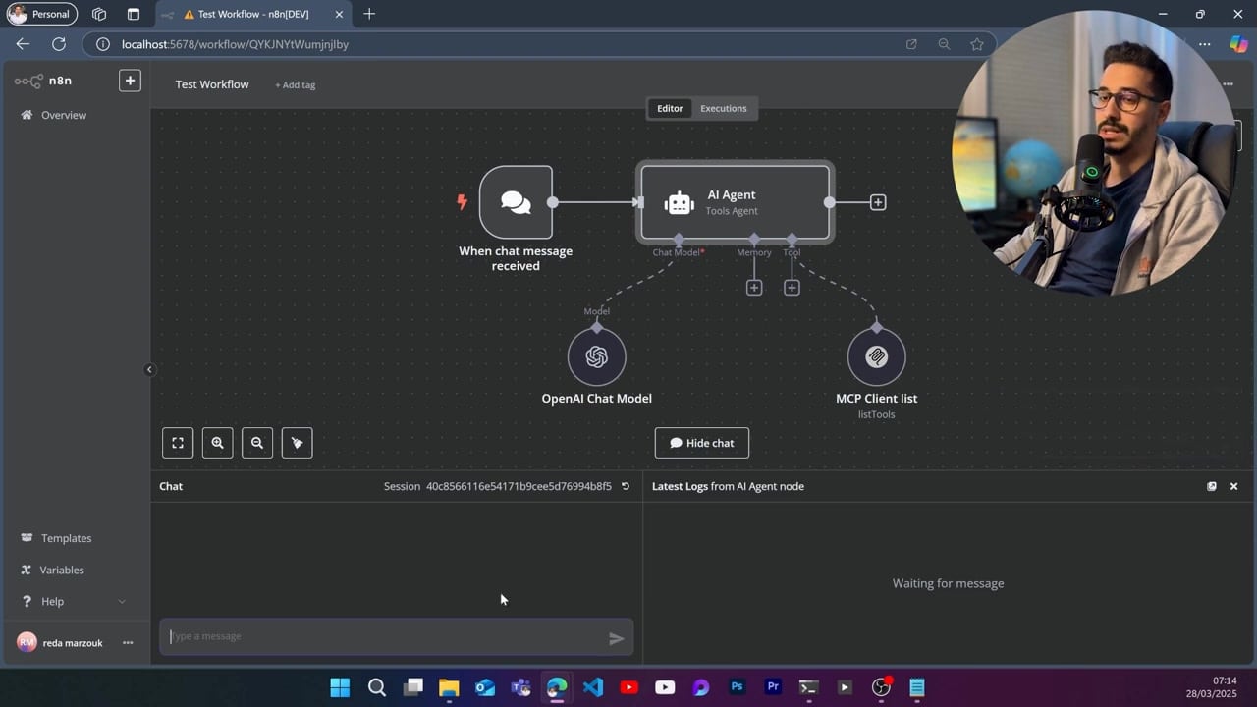Collapse the sidebar with the arrow handle
The width and height of the screenshot is (1257, 707).
point(149,370)
